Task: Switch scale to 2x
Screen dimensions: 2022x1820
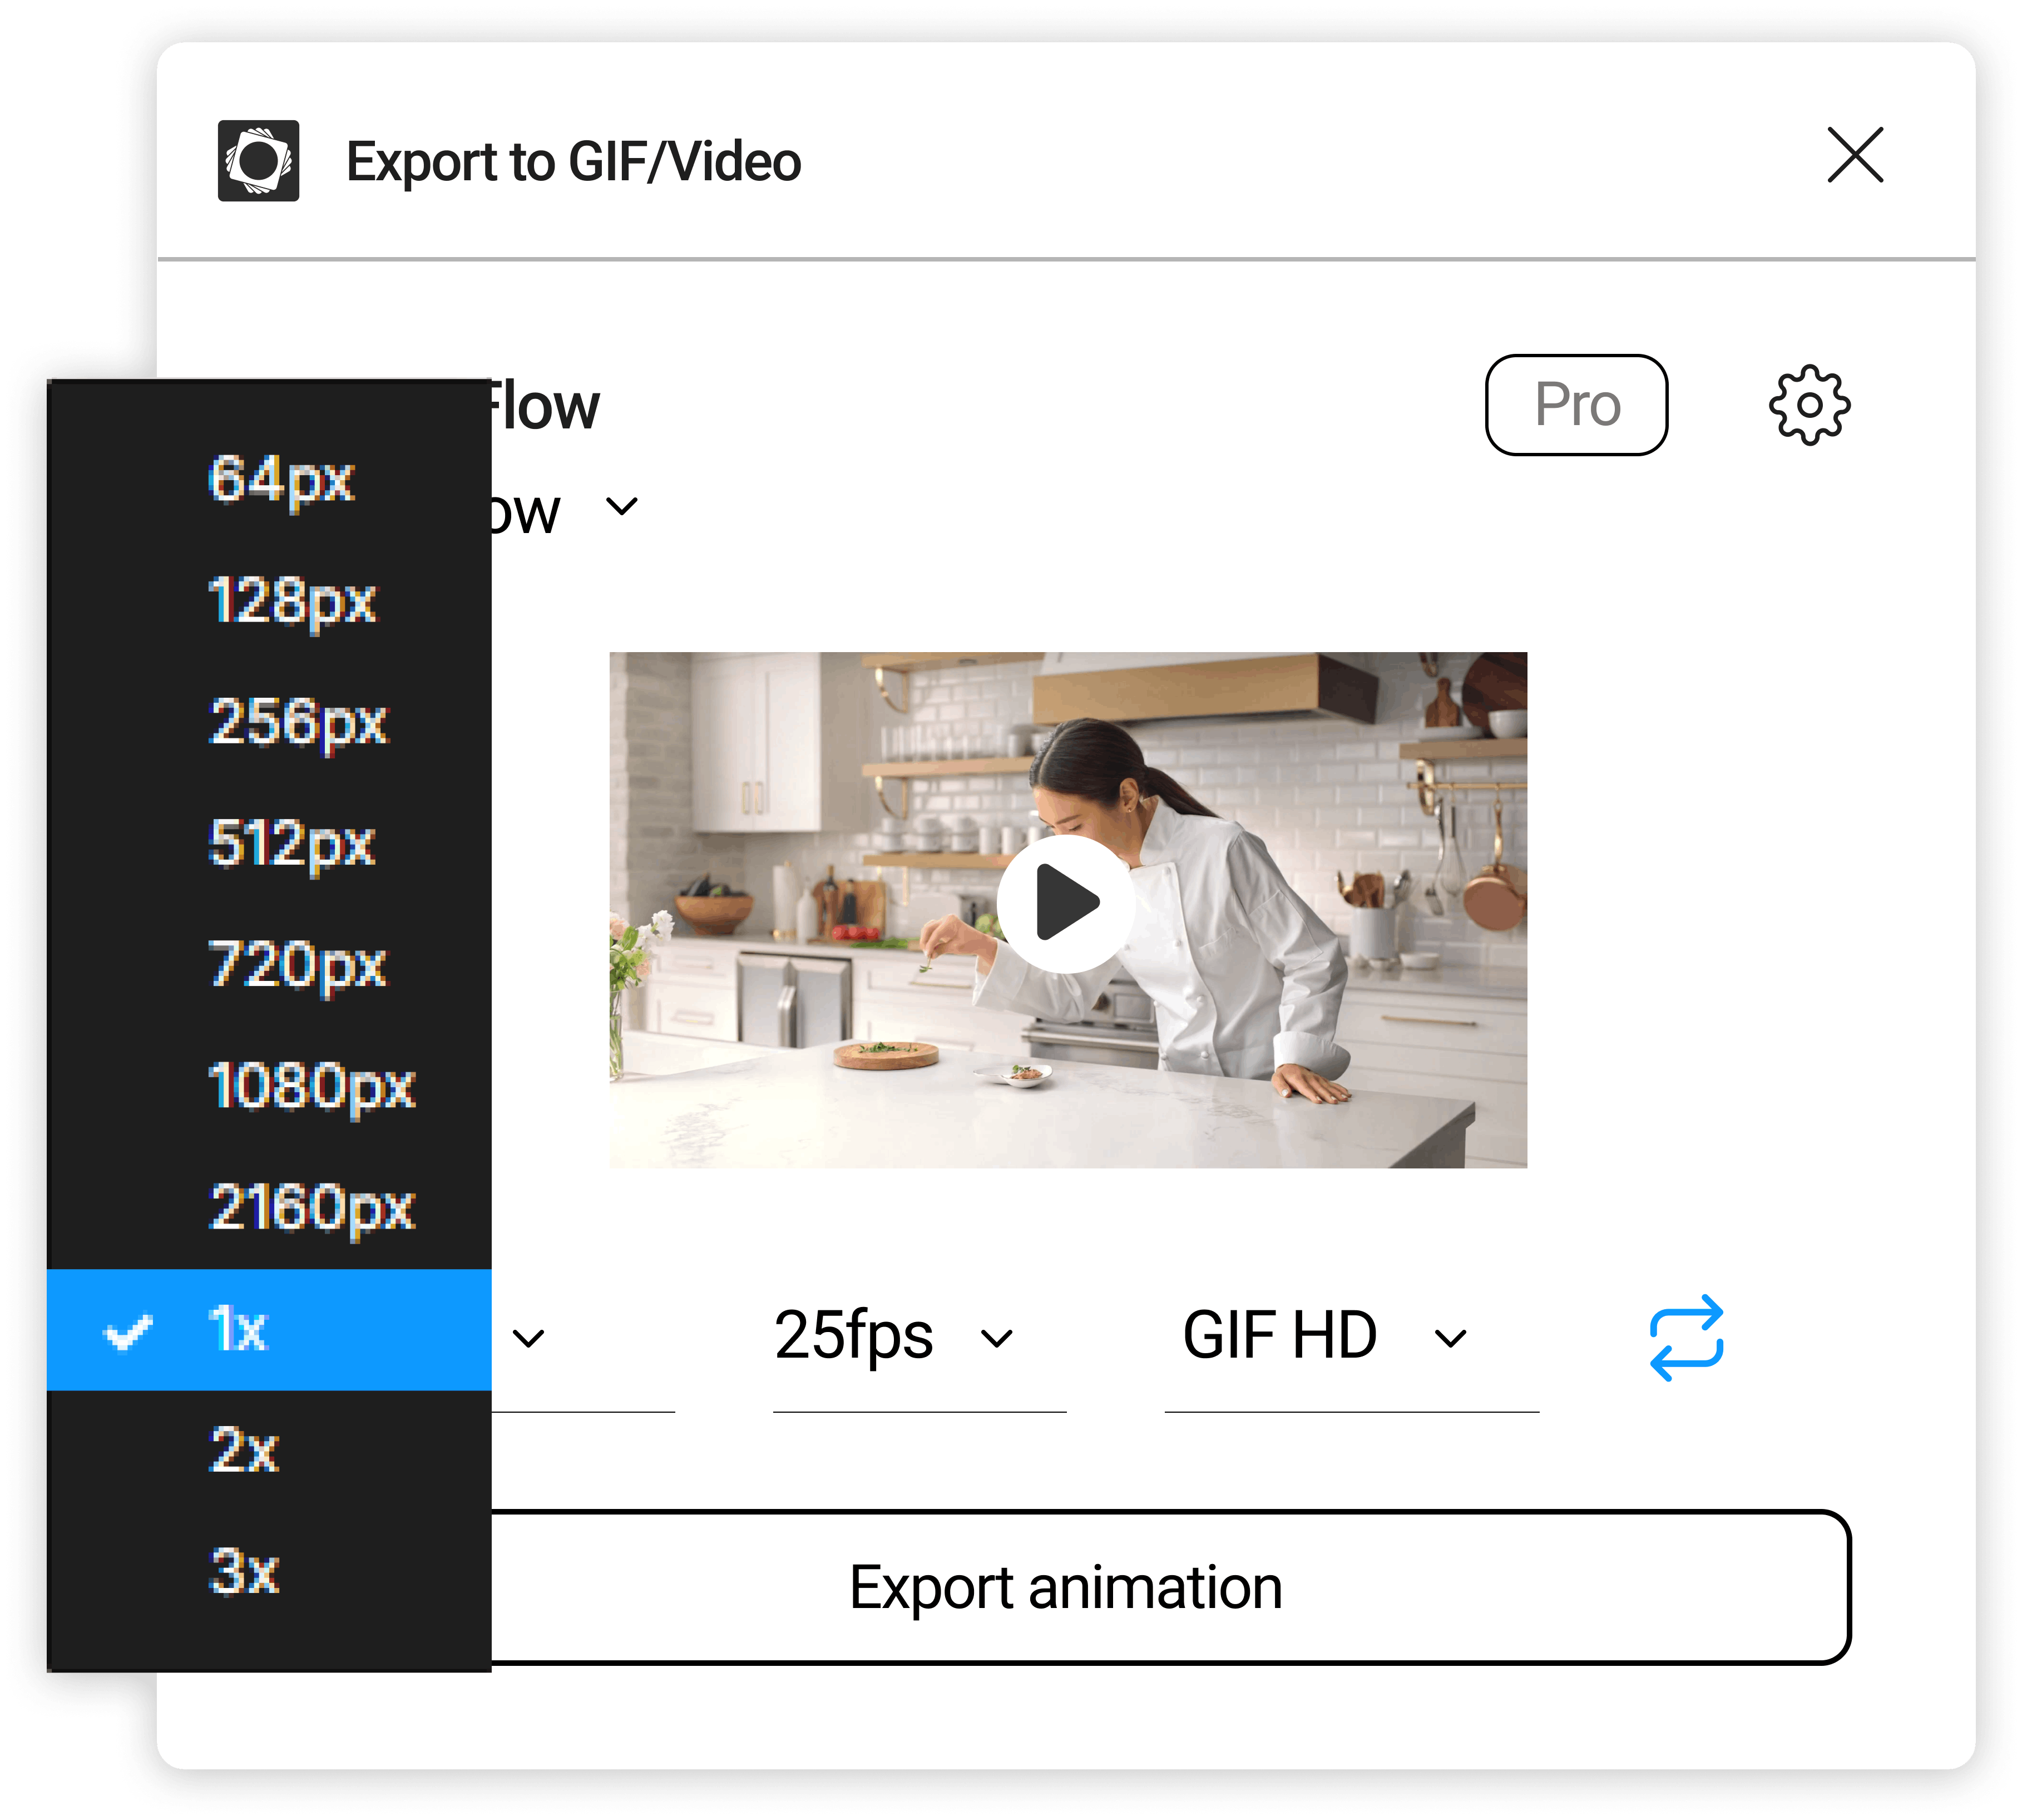Action: pos(245,1450)
